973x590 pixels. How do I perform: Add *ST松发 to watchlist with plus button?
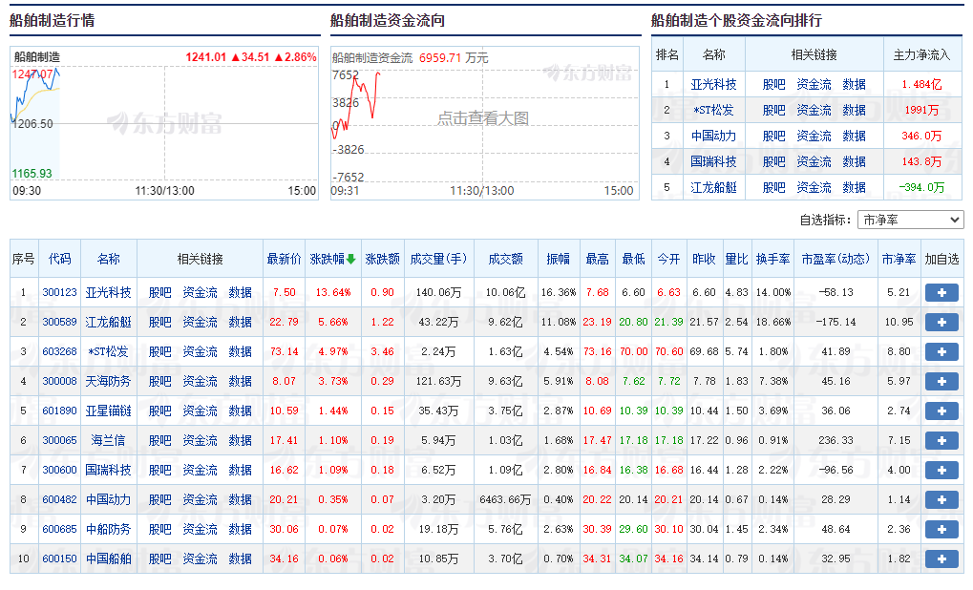(x=941, y=351)
